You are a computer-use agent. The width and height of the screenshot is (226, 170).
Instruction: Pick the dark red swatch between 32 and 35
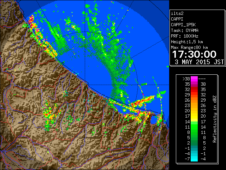click(x=194, y=90)
